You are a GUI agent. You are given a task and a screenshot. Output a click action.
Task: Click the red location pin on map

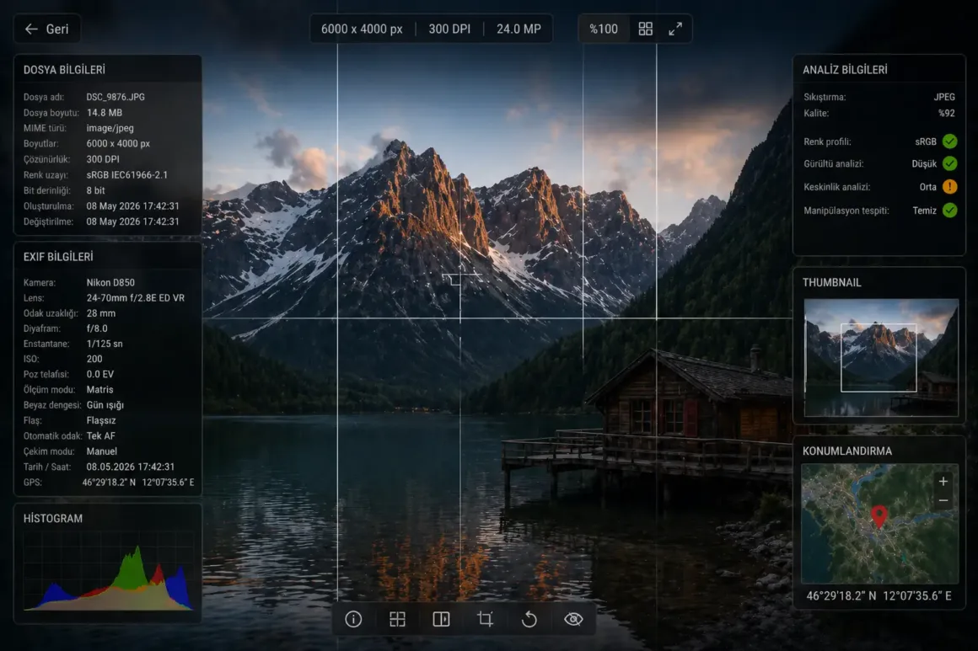tap(879, 516)
